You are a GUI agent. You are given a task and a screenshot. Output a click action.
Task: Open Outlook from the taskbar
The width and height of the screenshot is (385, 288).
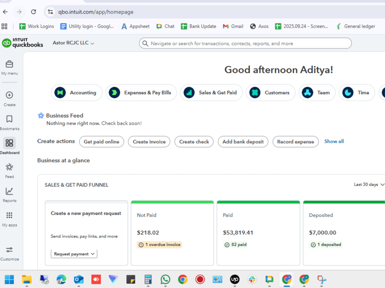pyautogui.click(x=79, y=279)
